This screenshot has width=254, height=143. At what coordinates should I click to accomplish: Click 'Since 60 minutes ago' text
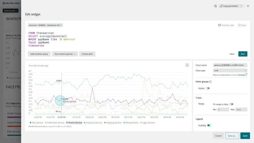(38, 66)
